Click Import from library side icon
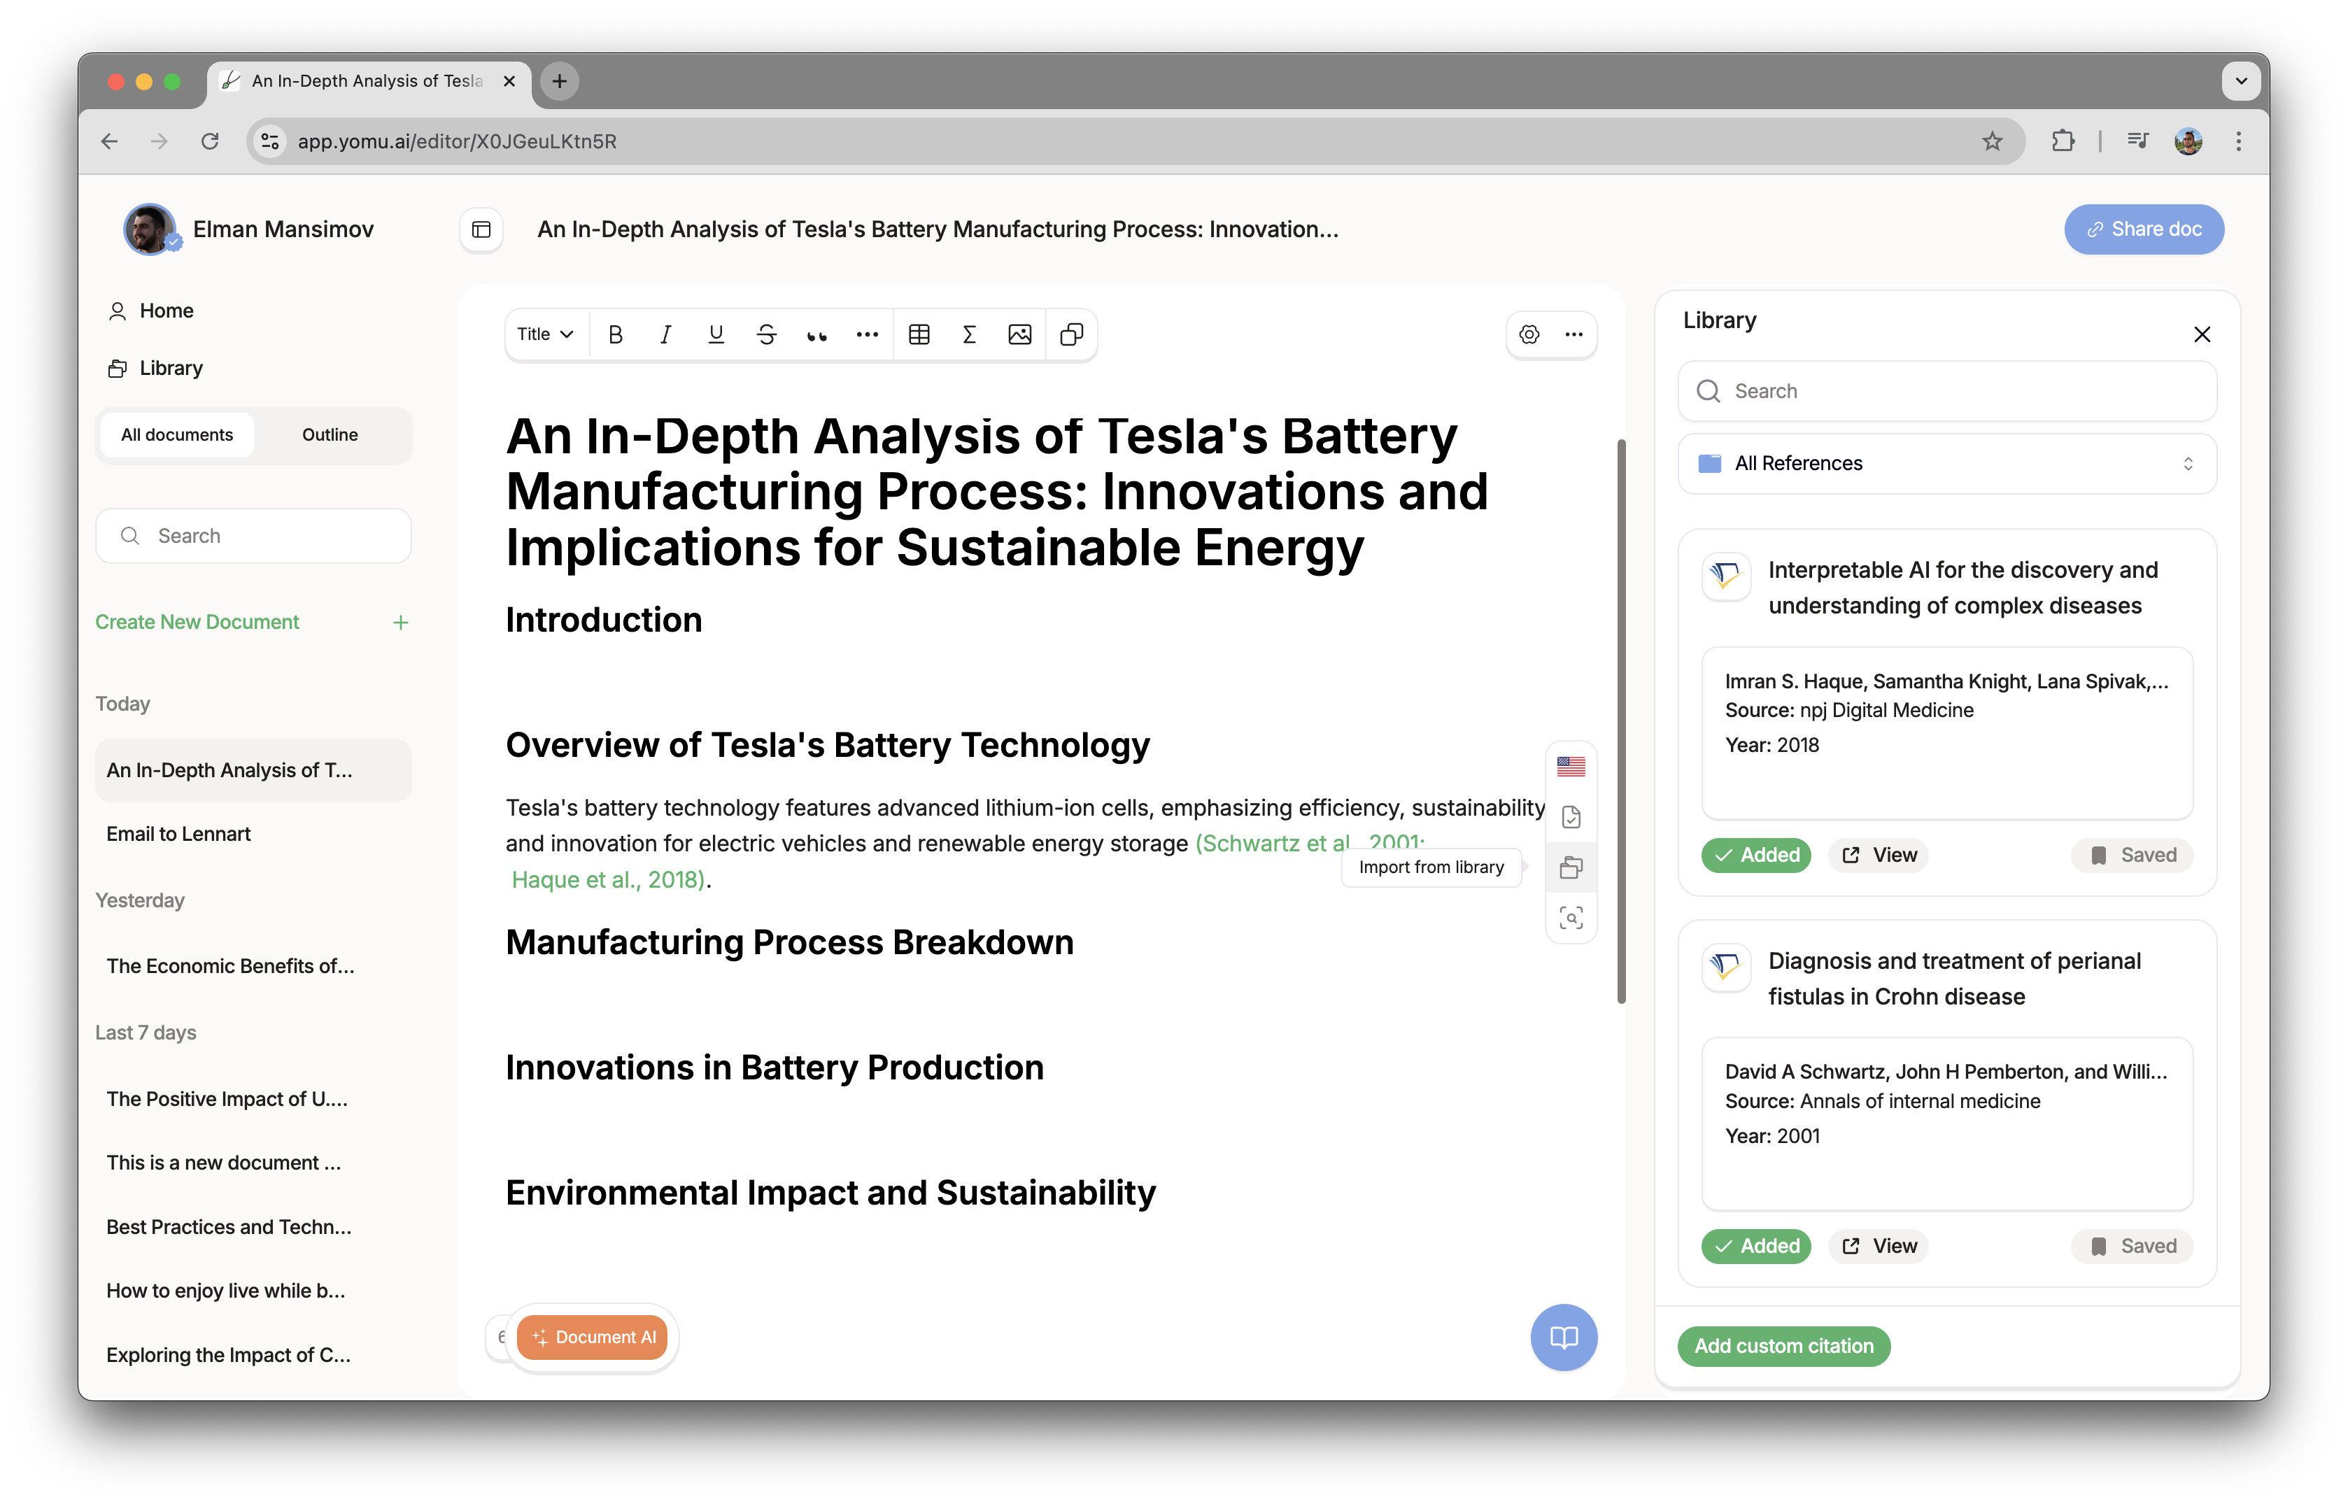 click(x=1571, y=867)
